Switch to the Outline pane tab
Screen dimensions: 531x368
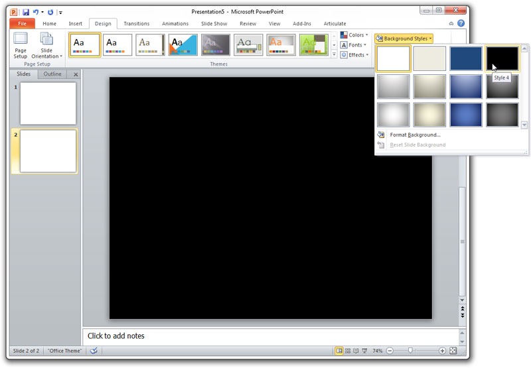[x=52, y=74]
